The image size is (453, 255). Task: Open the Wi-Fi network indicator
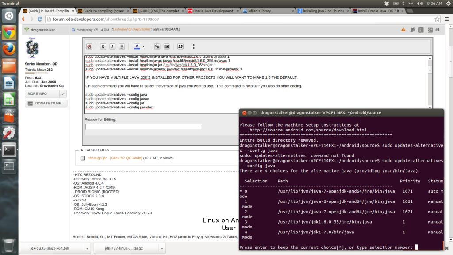point(411,4)
